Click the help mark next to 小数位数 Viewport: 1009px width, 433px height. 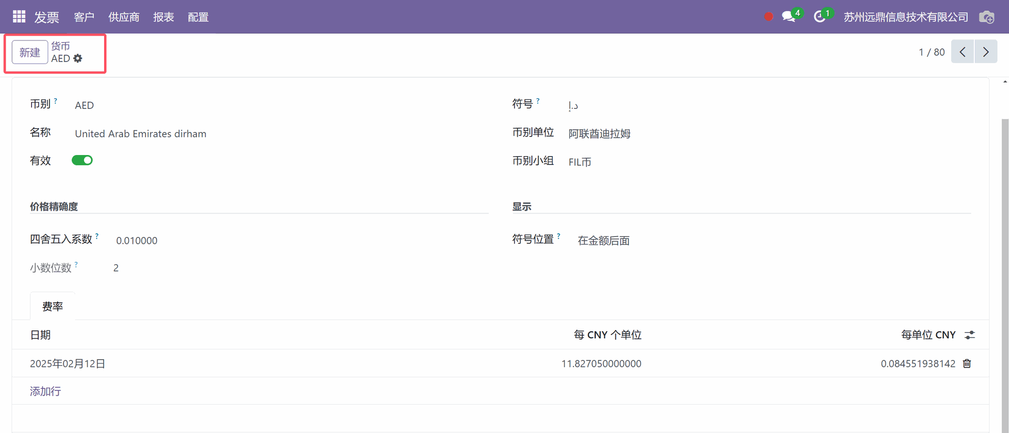point(76,264)
